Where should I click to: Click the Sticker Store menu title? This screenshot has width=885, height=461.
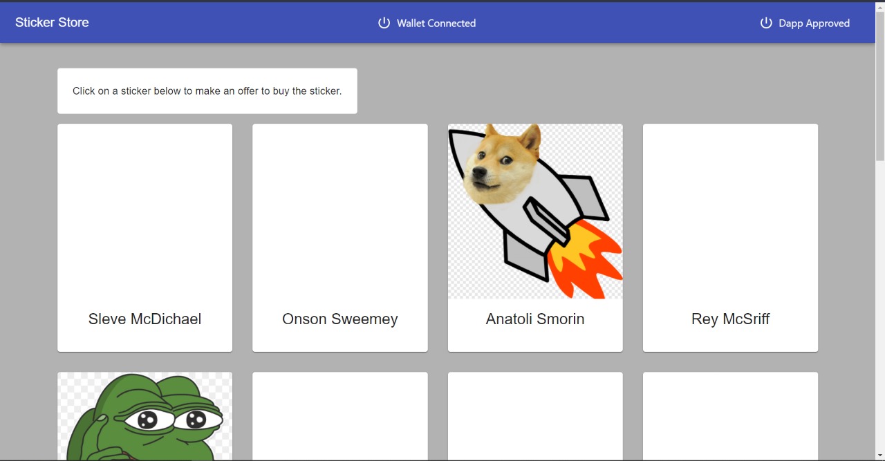click(x=52, y=22)
